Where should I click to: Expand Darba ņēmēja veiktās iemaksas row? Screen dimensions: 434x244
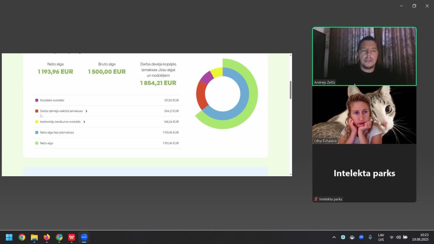coord(86,111)
